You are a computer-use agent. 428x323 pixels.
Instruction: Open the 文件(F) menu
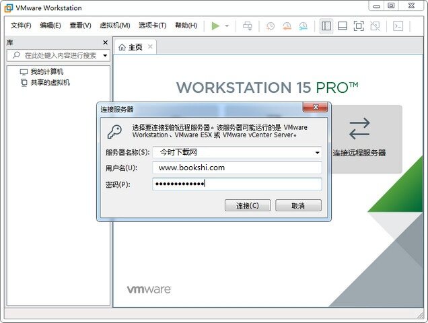click(x=21, y=26)
